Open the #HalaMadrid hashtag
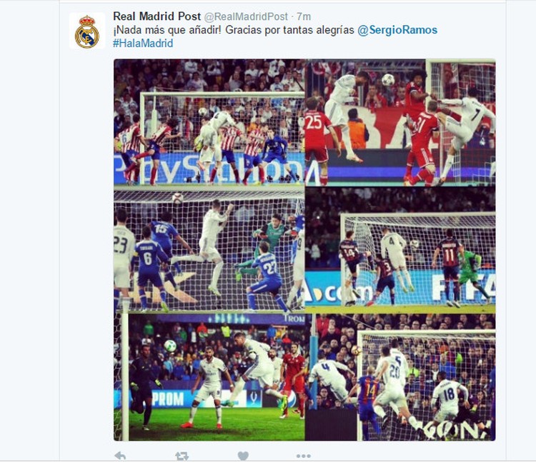 point(143,44)
